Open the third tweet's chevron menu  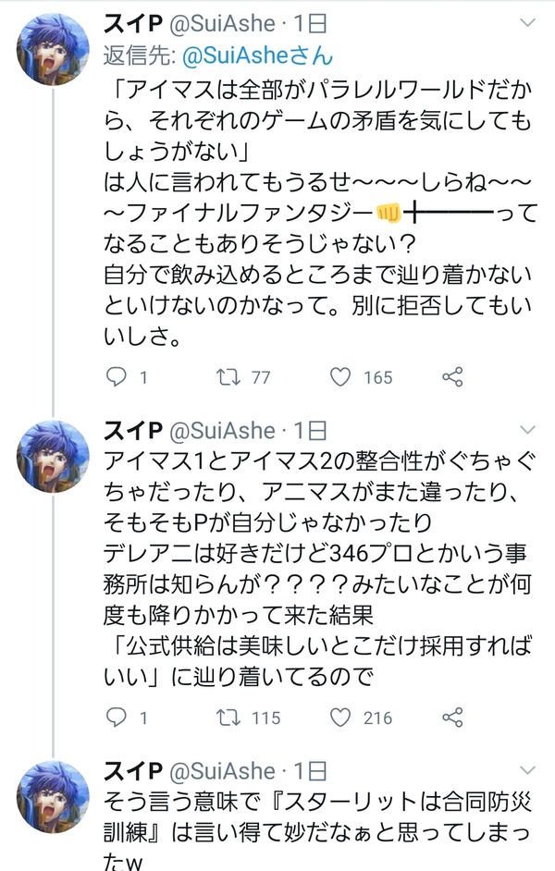click(526, 770)
